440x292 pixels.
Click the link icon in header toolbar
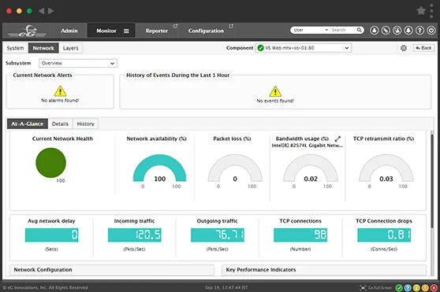pos(386,30)
